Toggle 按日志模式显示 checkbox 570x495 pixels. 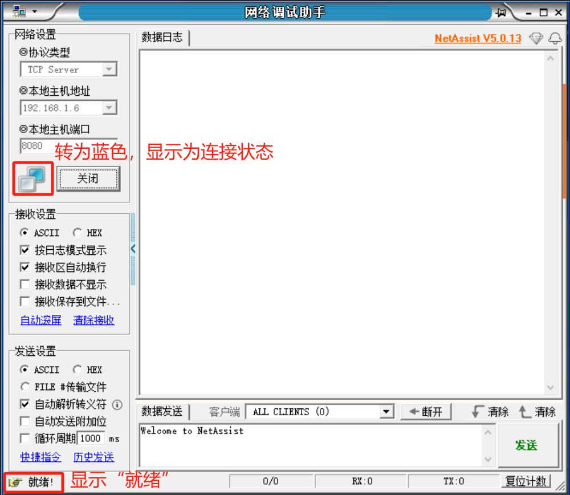(25, 250)
